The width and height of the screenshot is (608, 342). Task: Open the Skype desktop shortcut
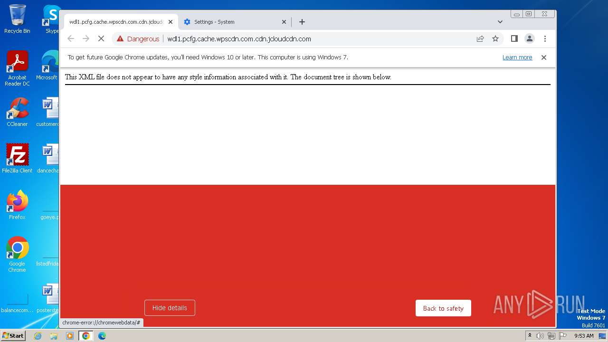[51, 19]
